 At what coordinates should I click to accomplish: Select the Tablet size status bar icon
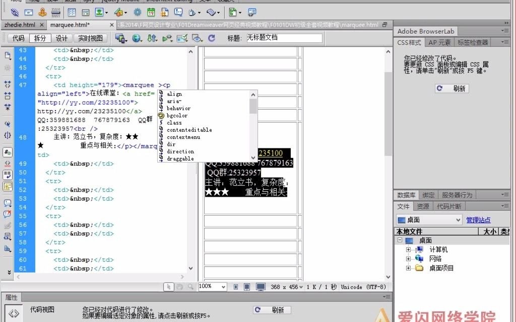247,287
